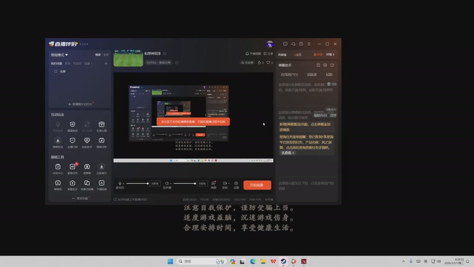
Task: Open the 钻粉助手 diamond icon tool
Action: pos(87,141)
